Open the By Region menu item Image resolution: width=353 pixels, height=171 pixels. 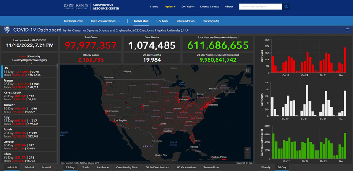pos(188,7)
